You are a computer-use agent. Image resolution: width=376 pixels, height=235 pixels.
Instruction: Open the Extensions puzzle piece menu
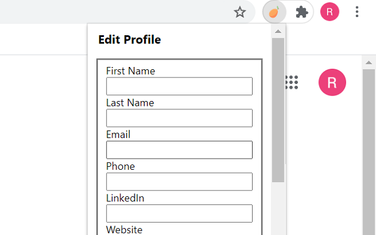click(302, 12)
